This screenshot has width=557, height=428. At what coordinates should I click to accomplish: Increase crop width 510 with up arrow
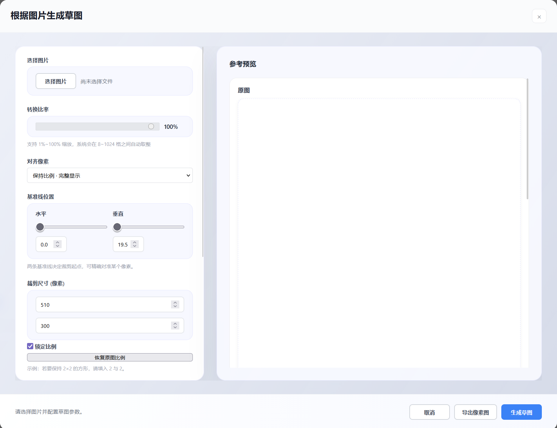[175, 302]
